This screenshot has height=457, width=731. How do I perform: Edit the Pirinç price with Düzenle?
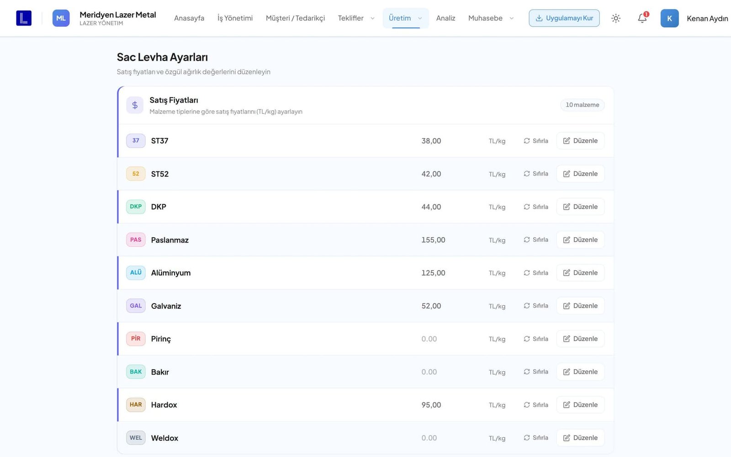(x=580, y=339)
